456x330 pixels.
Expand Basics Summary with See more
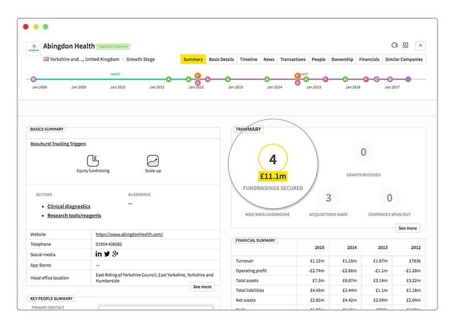coord(202,287)
